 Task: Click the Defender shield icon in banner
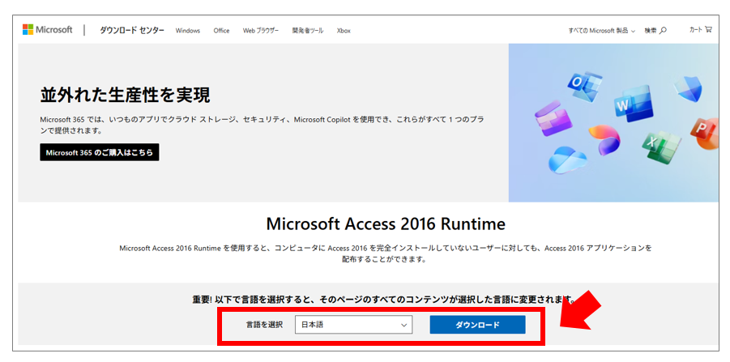(x=689, y=89)
